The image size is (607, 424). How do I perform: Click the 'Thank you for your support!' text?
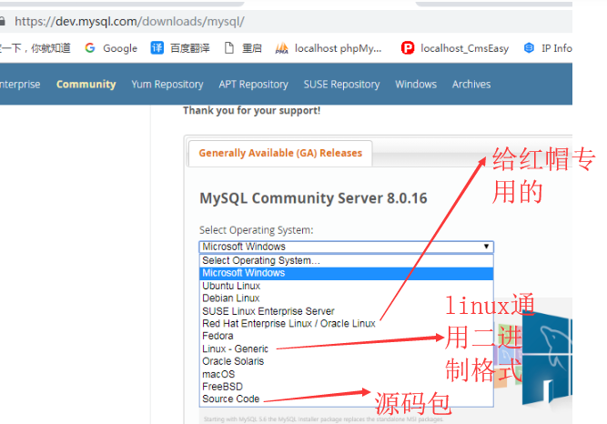tap(251, 111)
